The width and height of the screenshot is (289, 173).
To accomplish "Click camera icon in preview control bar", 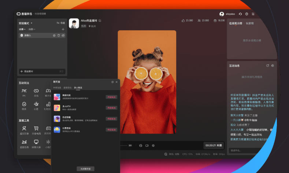I will coord(147,146).
